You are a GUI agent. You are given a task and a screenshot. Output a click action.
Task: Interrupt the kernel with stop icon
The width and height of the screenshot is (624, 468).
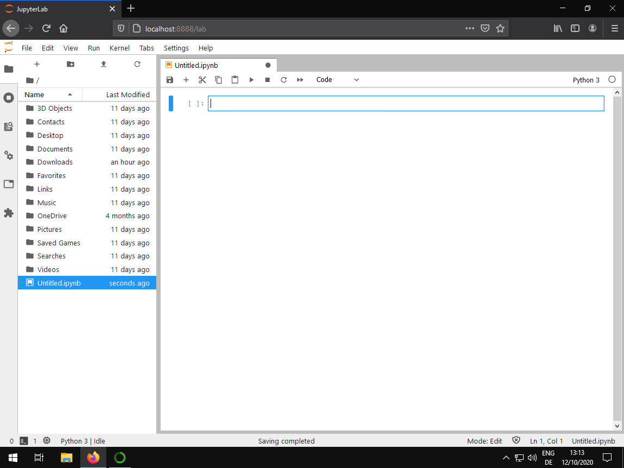coord(268,80)
